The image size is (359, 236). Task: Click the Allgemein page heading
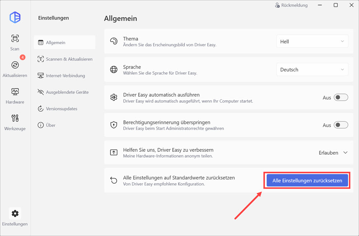[120, 18]
